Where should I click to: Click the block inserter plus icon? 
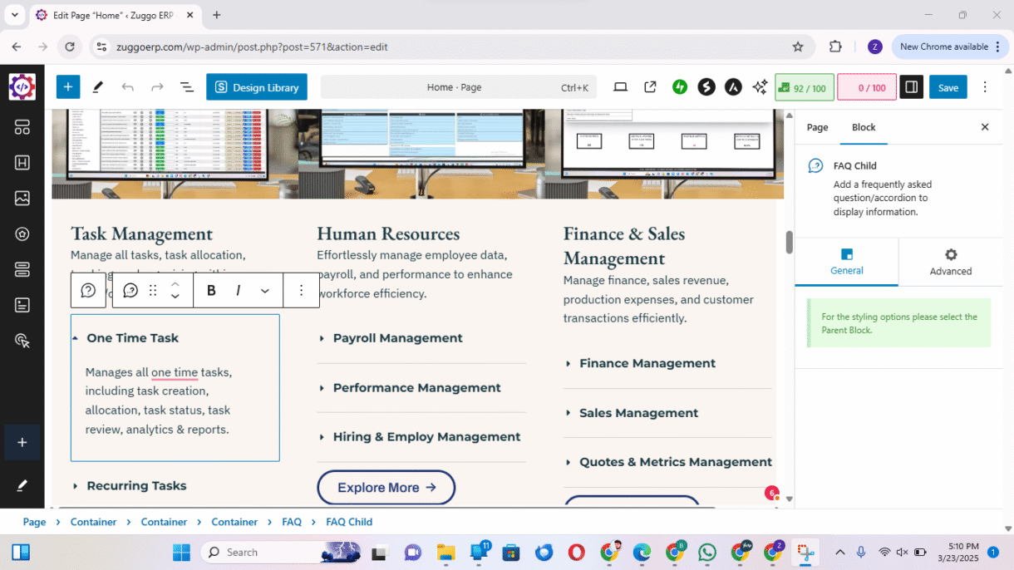tap(68, 87)
